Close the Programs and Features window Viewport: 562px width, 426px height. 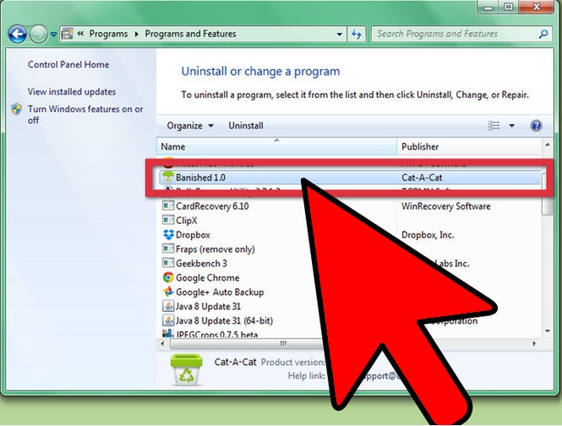click(536, 7)
